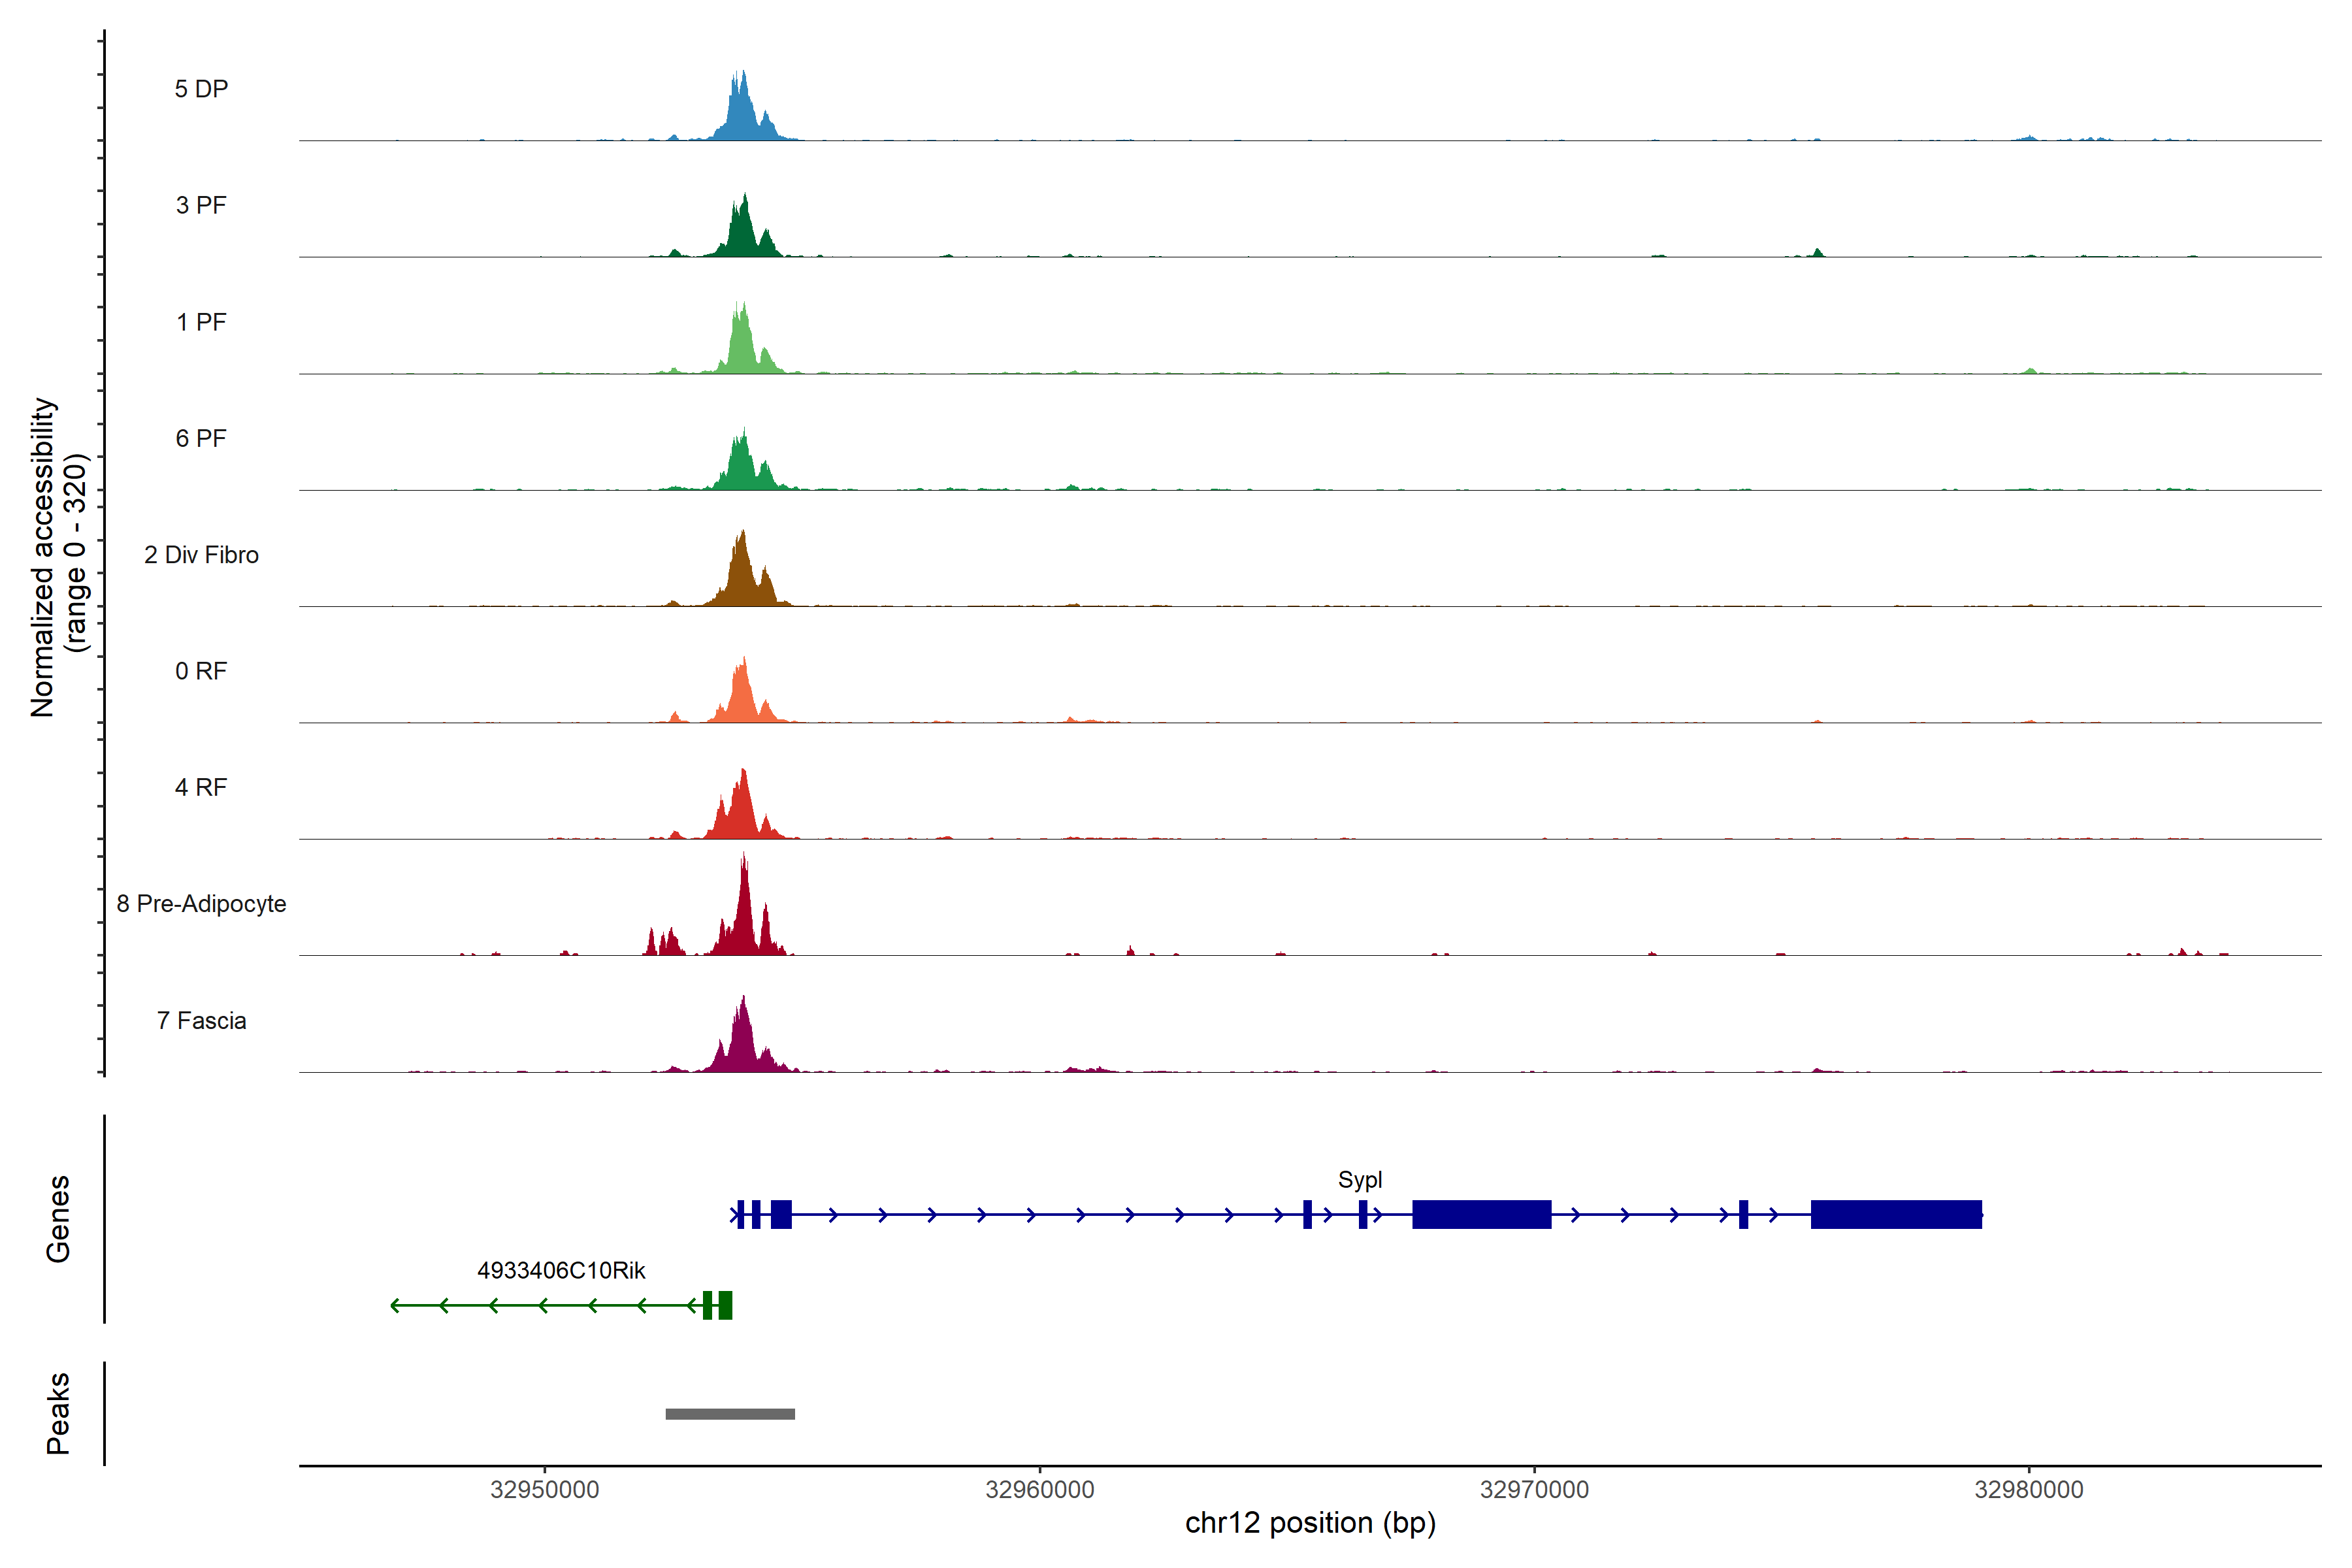Screen dimensions: 2352x1568
Task: Click the green 4933406C10Rik exon block
Action: [725, 1305]
